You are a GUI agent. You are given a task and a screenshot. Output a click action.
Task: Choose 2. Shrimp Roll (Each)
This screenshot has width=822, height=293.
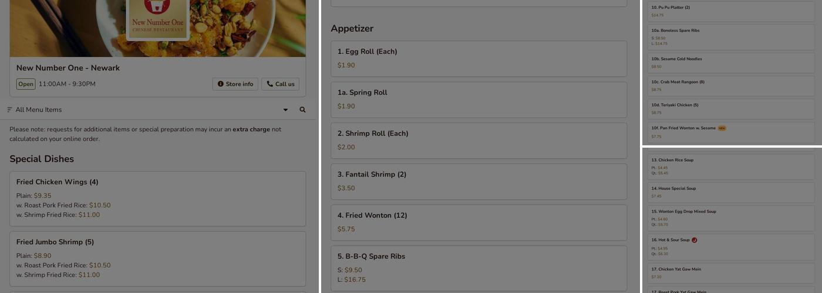click(x=479, y=141)
